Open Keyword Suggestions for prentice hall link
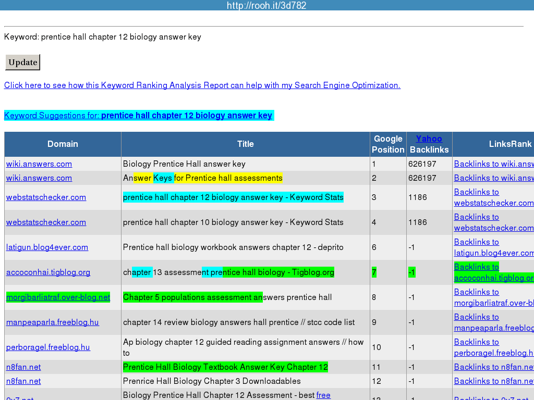534x400 pixels. click(x=138, y=116)
